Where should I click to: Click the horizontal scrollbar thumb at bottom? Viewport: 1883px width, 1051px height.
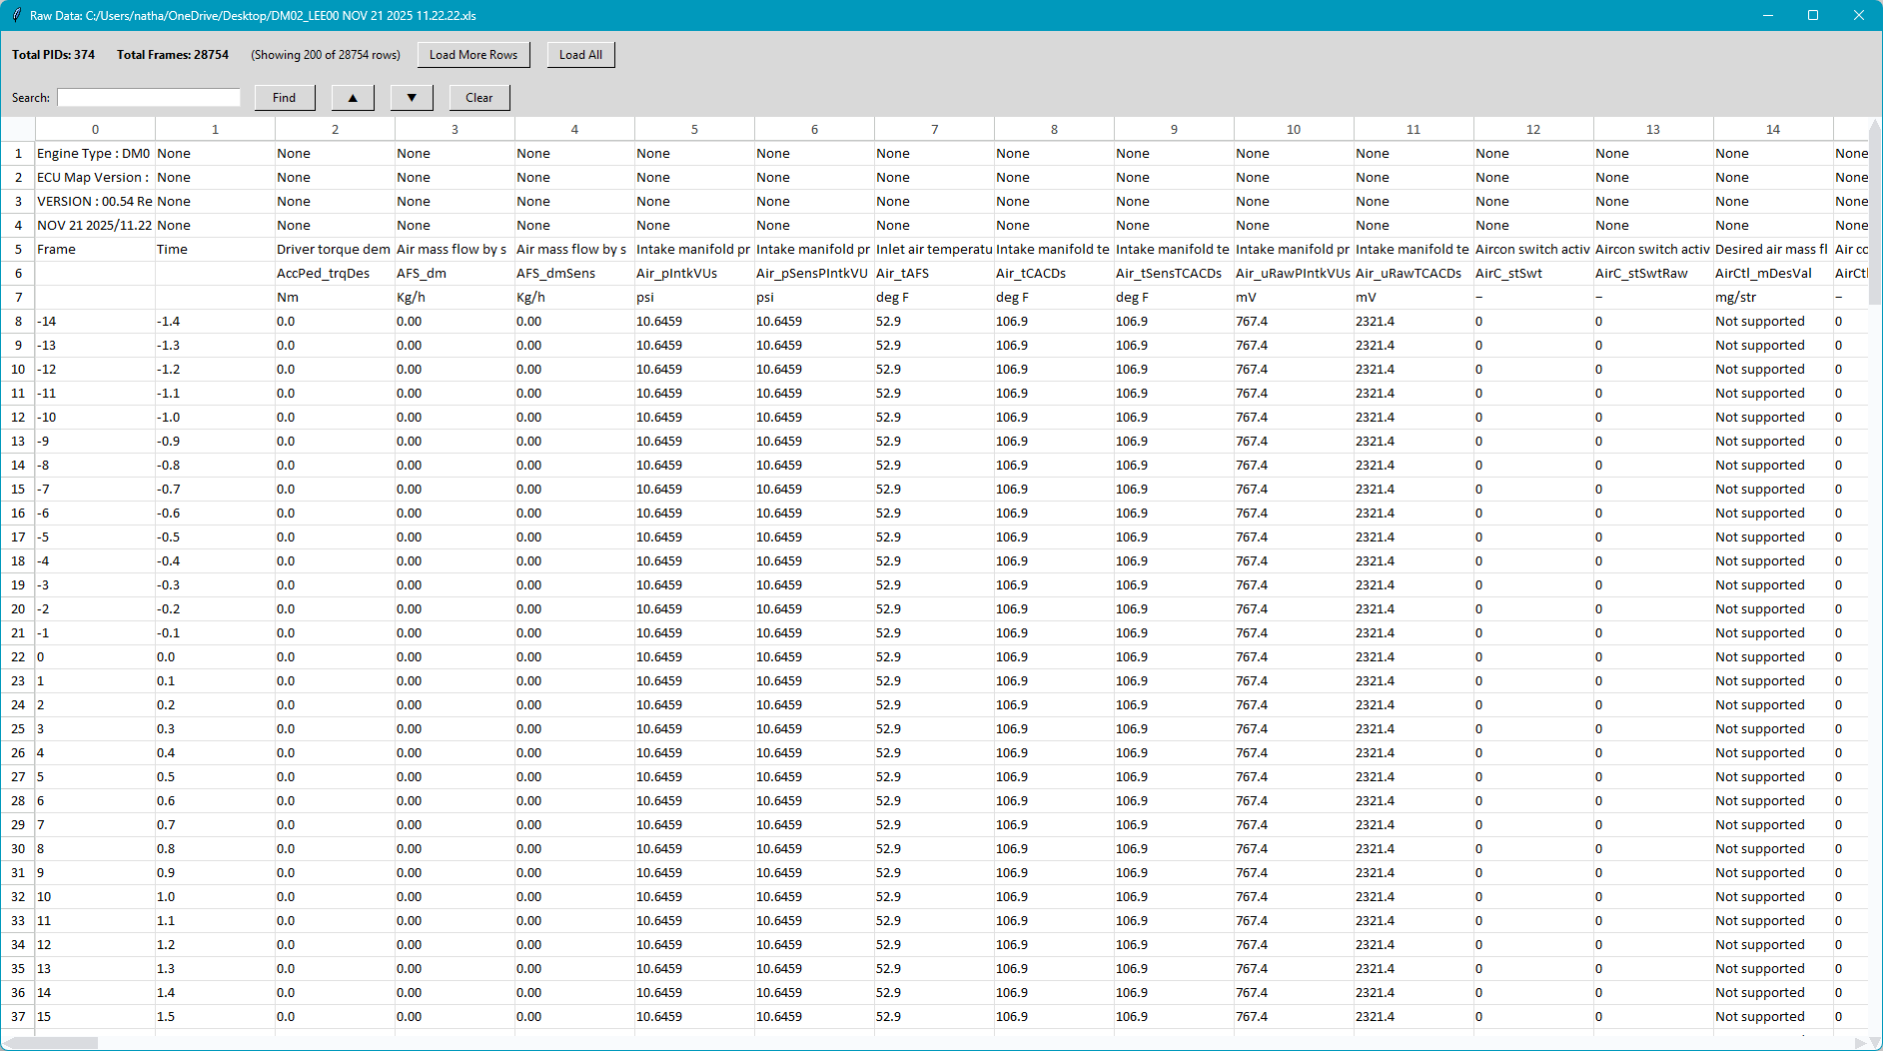pos(50,1043)
